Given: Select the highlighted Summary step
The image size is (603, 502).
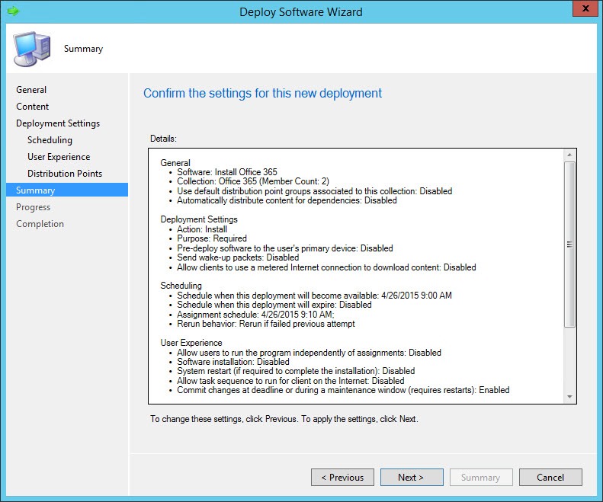Looking at the screenshot, I should (x=36, y=190).
